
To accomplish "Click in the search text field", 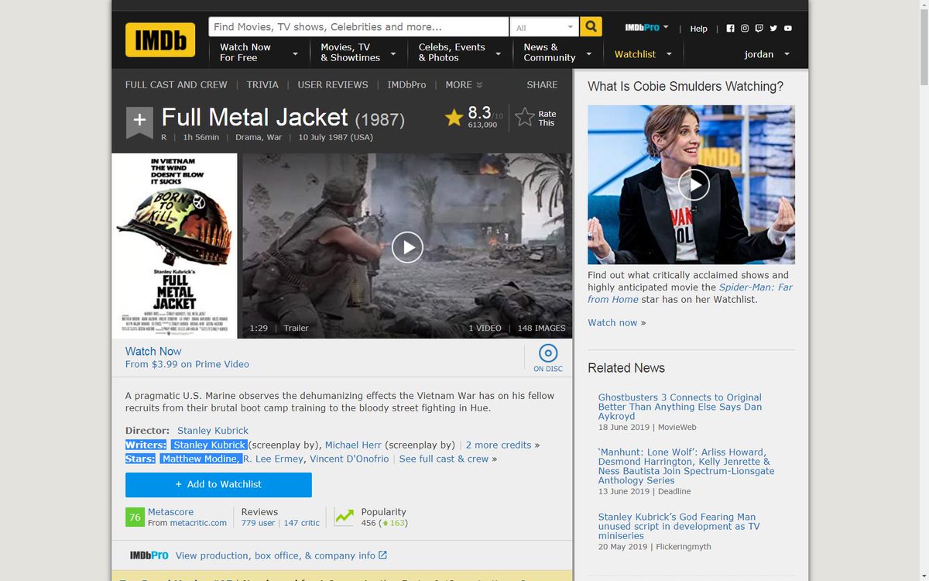I will pos(358,27).
